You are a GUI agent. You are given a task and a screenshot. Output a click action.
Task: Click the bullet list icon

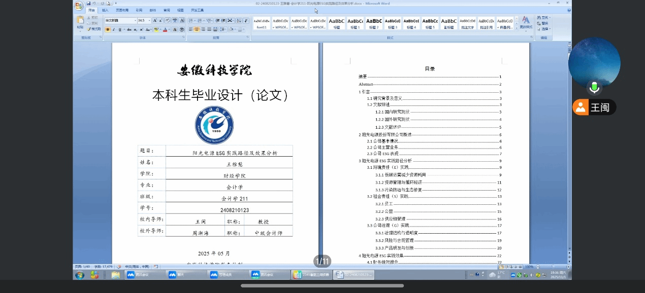point(191,21)
